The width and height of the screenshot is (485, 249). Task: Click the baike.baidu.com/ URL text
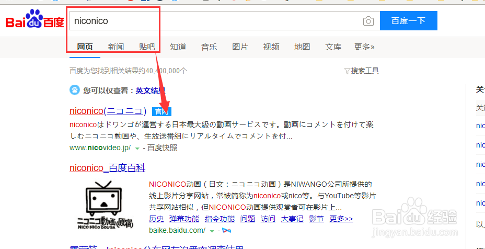[177, 230]
